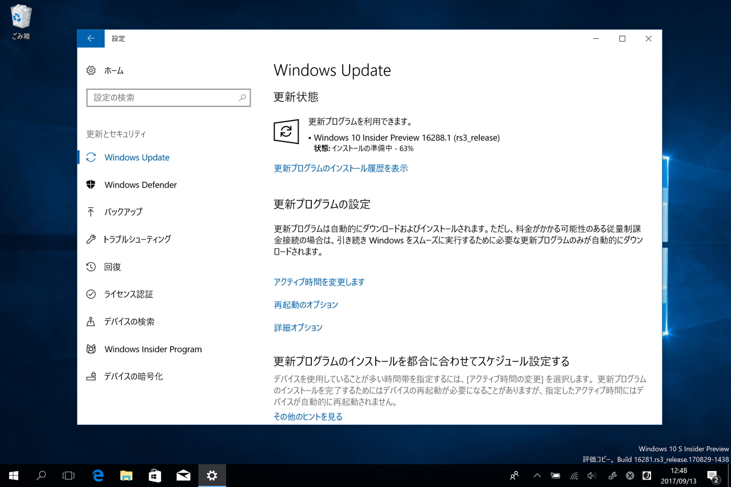Screen dimensions: 731x487
Task: Click the Windows Update sync status icon
Action: pyautogui.click(x=286, y=131)
